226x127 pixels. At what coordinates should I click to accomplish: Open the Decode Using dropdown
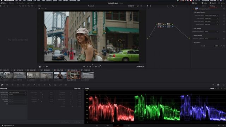(x=17, y=95)
